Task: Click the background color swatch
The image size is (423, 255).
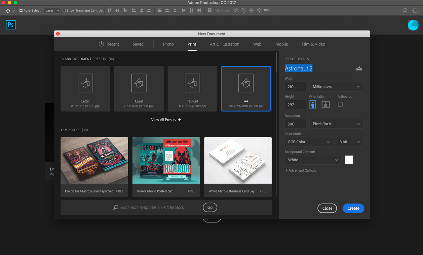Action: pyautogui.click(x=349, y=160)
